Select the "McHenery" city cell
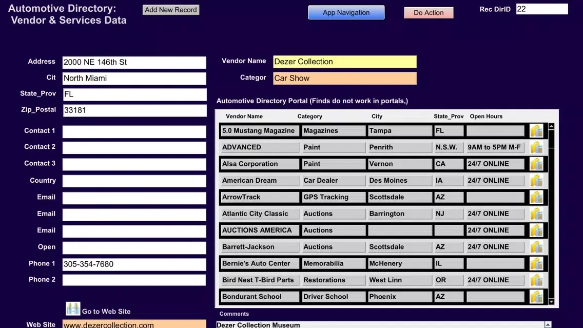 pos(400,264)
